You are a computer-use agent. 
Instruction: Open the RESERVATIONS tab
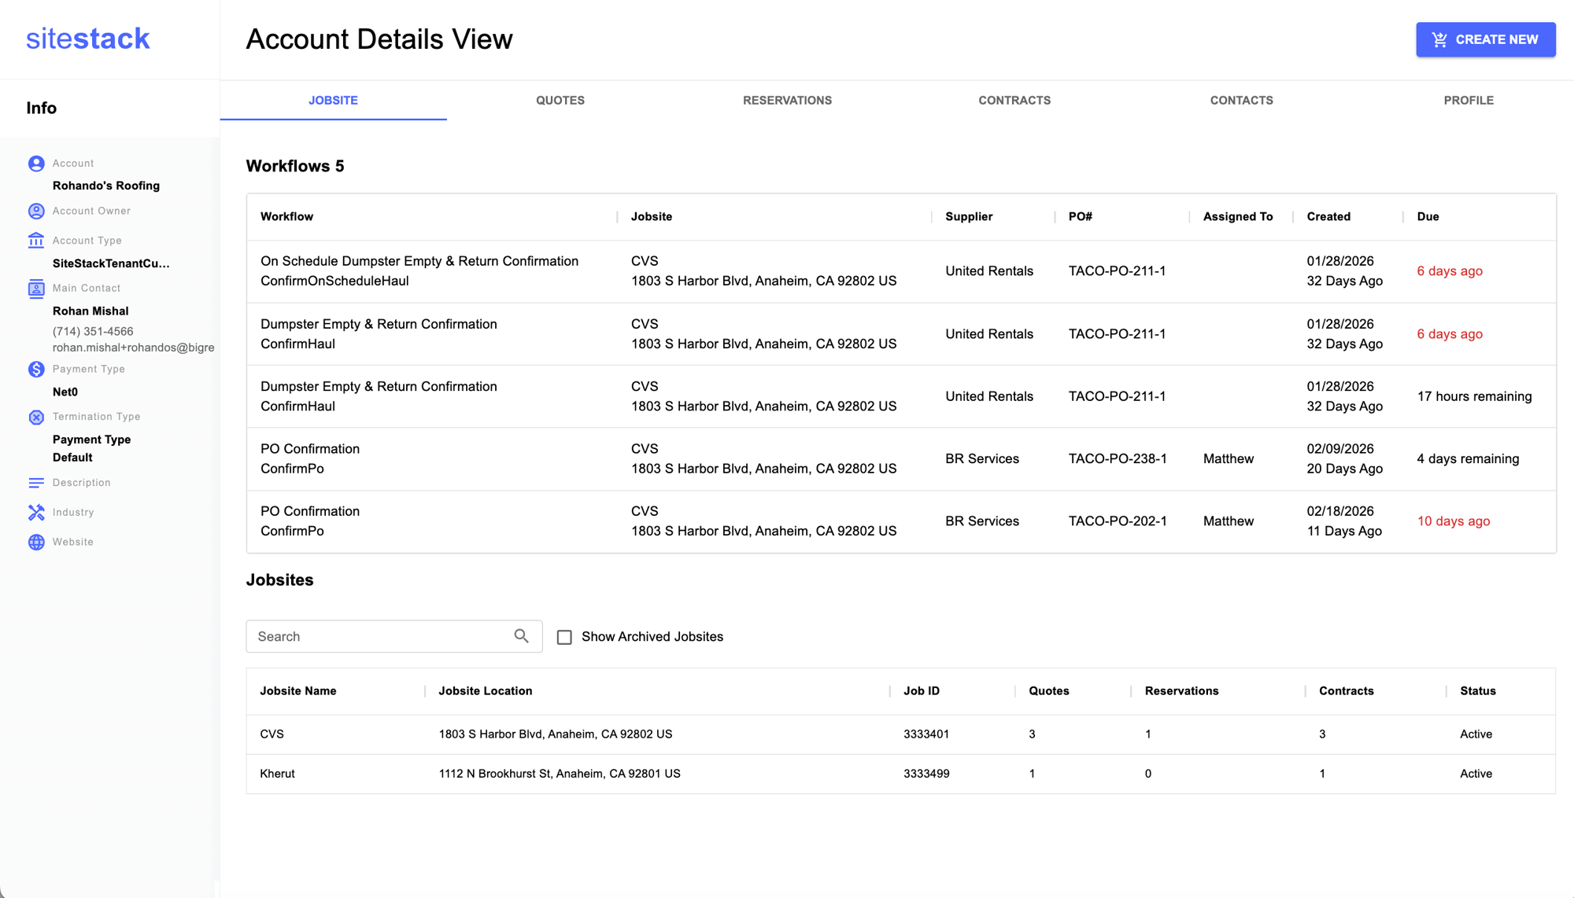click(787, 100)
